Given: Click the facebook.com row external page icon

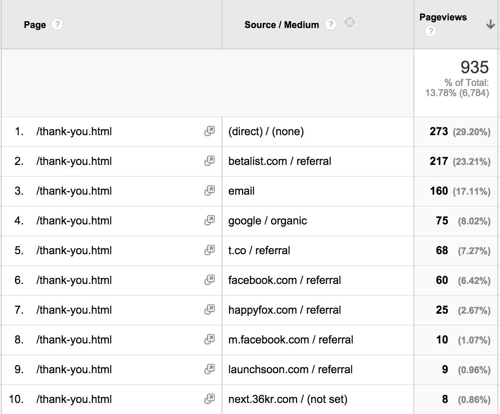Looking at the screenshot, I should pyautogui.click(x=209, y=281).
